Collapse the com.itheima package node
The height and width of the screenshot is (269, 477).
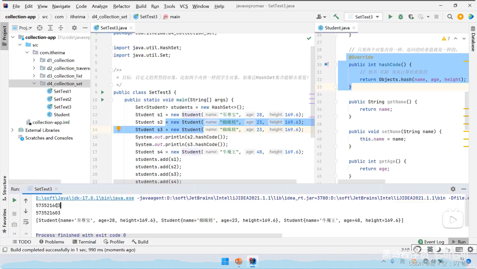pyautogui.click(x=27, y=52)
